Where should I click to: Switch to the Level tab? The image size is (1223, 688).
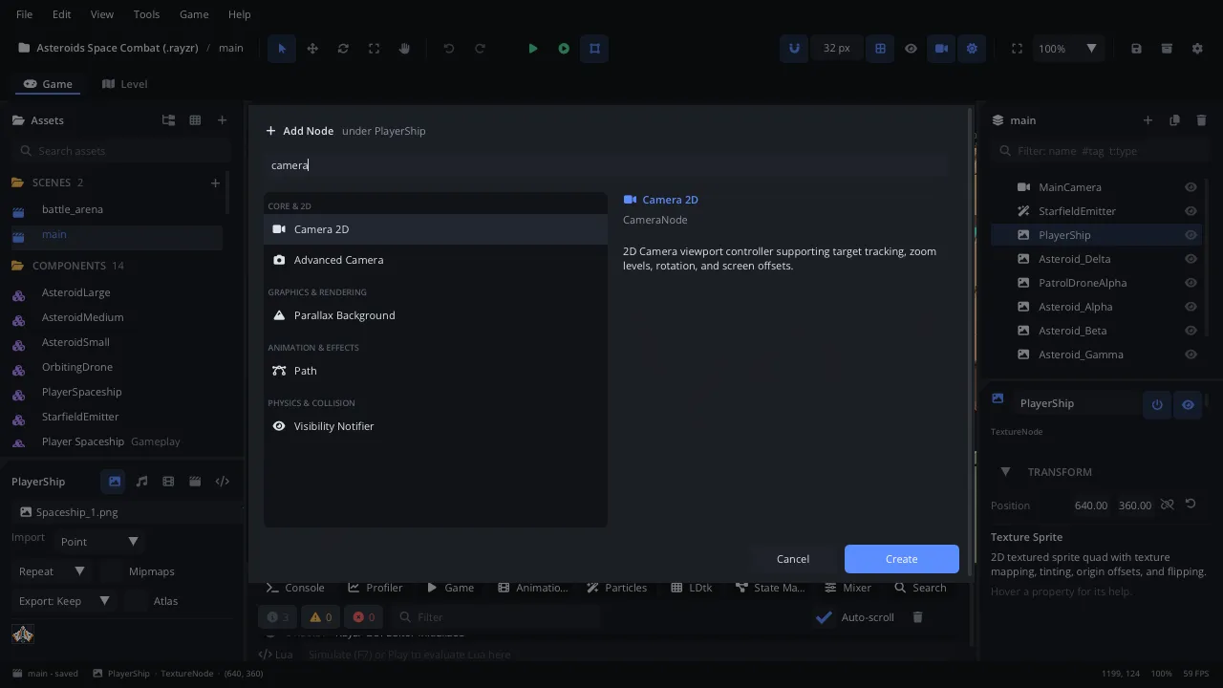pos(124,84)
